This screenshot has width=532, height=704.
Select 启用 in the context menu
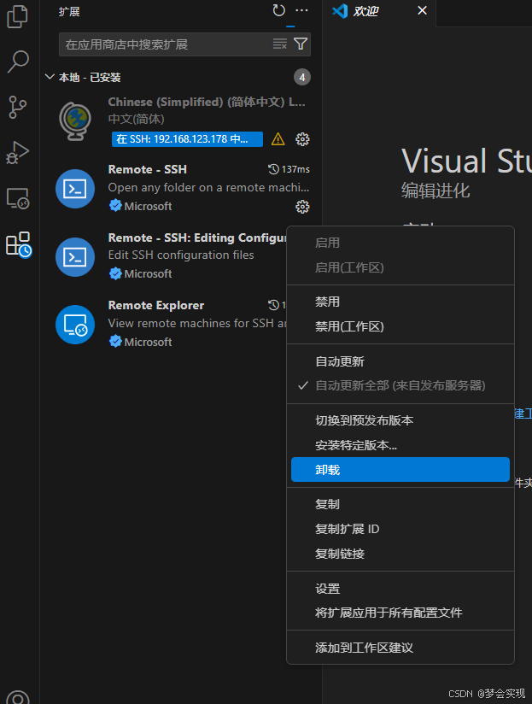(400, 243)
